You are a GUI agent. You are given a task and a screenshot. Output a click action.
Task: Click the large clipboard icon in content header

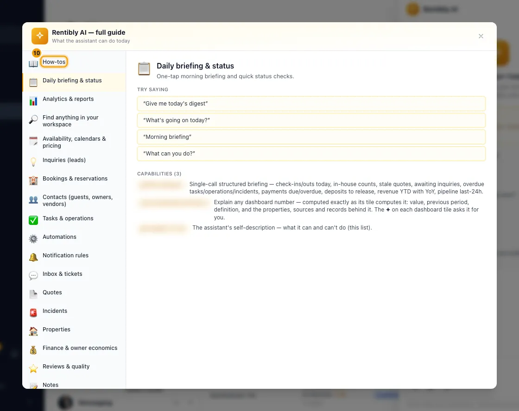coord(144,69)
